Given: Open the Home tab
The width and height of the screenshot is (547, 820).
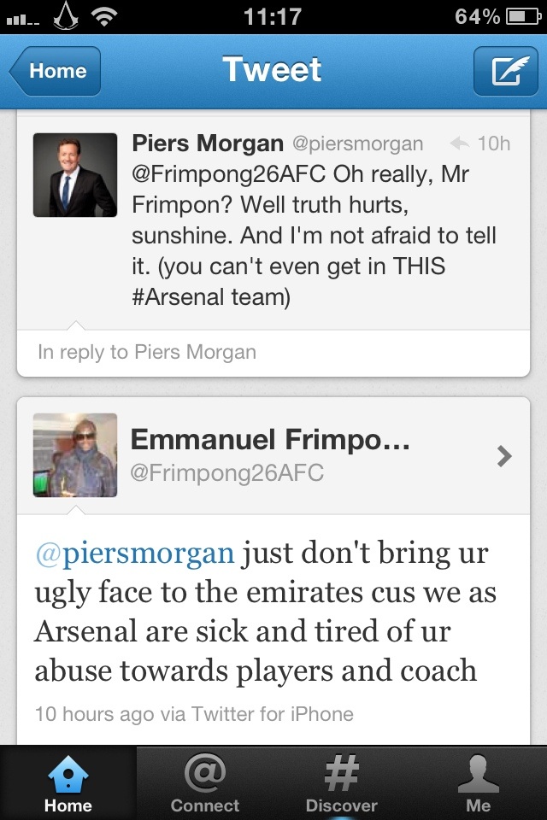Looking at the screenshot, I should point(68,782).
